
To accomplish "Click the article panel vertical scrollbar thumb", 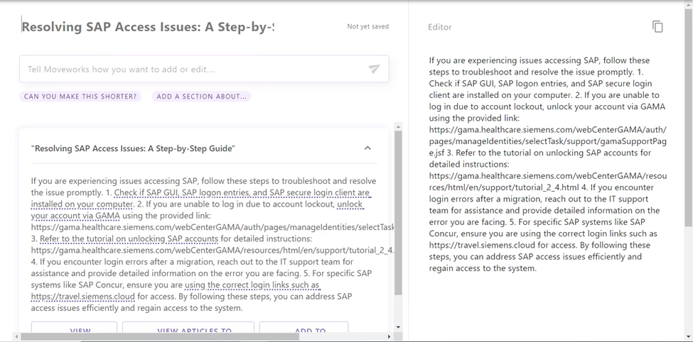I will pos(398,213).
